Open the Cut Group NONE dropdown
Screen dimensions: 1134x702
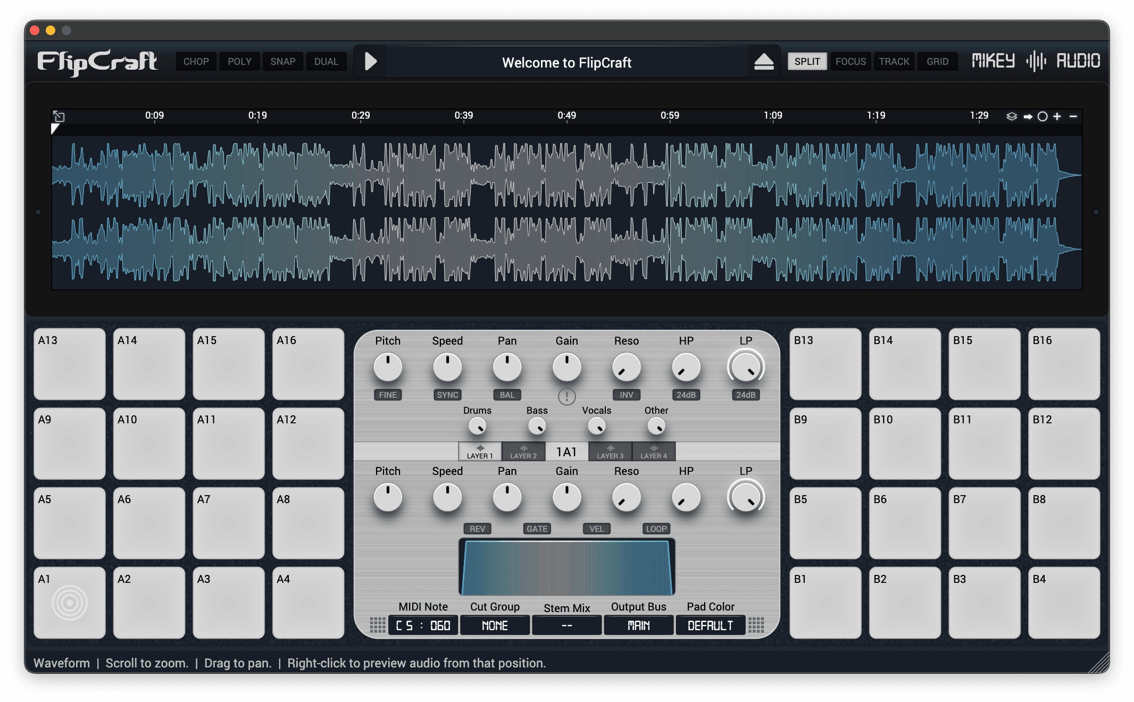tap(495, 625)
